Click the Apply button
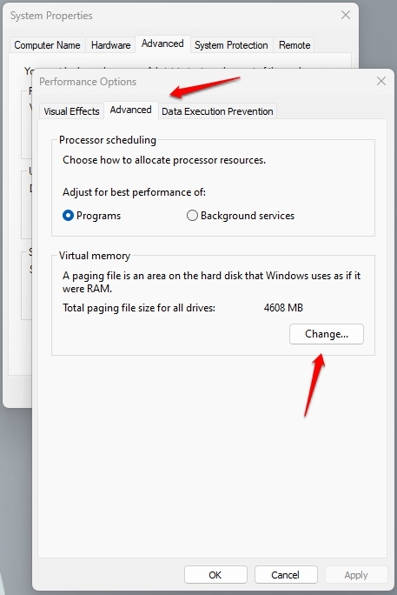 (x=356, y=574)
